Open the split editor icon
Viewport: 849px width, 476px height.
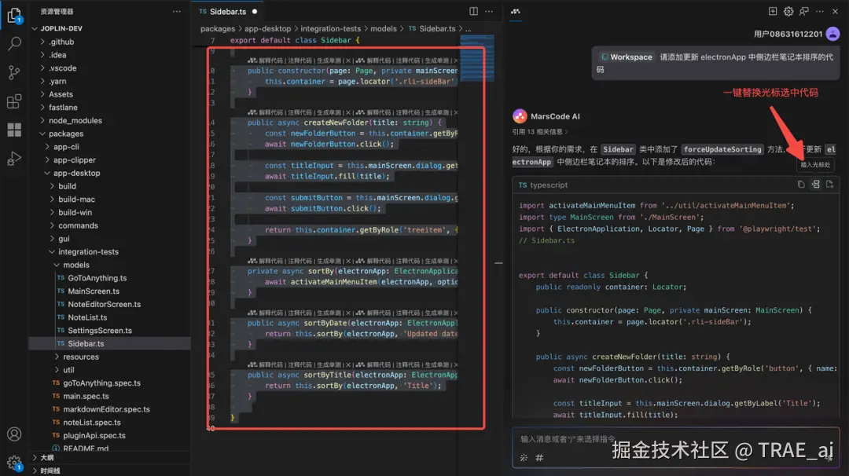tap(473, 11)
